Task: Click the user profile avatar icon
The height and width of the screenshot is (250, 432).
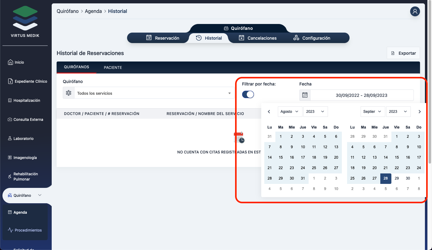Action: coord(415,11)
